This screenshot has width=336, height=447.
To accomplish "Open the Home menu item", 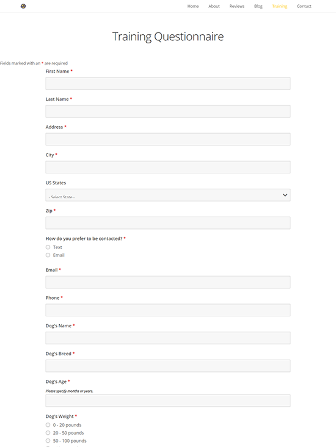I will click(193, 6).
